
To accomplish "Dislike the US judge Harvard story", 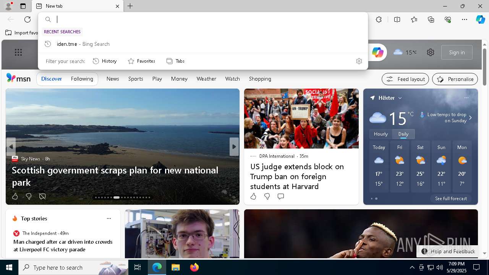I will pos(267,196).
